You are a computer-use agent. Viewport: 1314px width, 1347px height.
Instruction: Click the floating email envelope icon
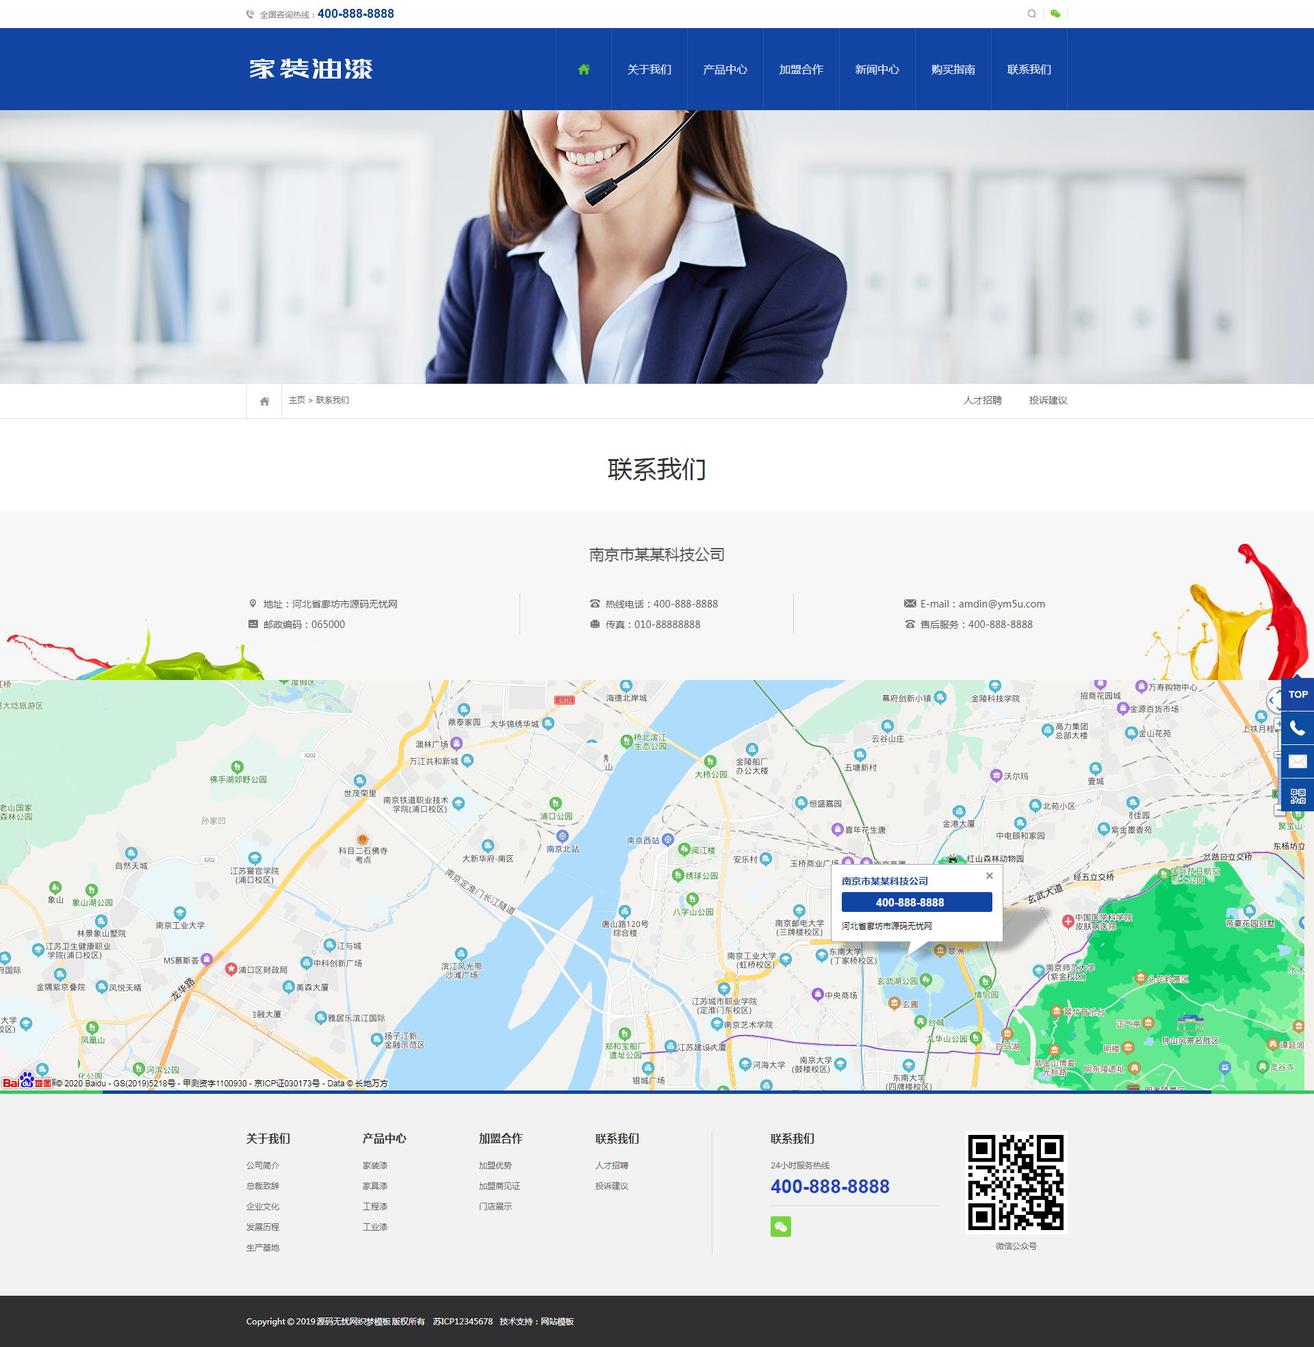click(1297, 761)
